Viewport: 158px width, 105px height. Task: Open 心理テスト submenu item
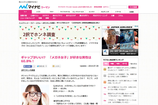pyautogui.click(x=35, y=15)
